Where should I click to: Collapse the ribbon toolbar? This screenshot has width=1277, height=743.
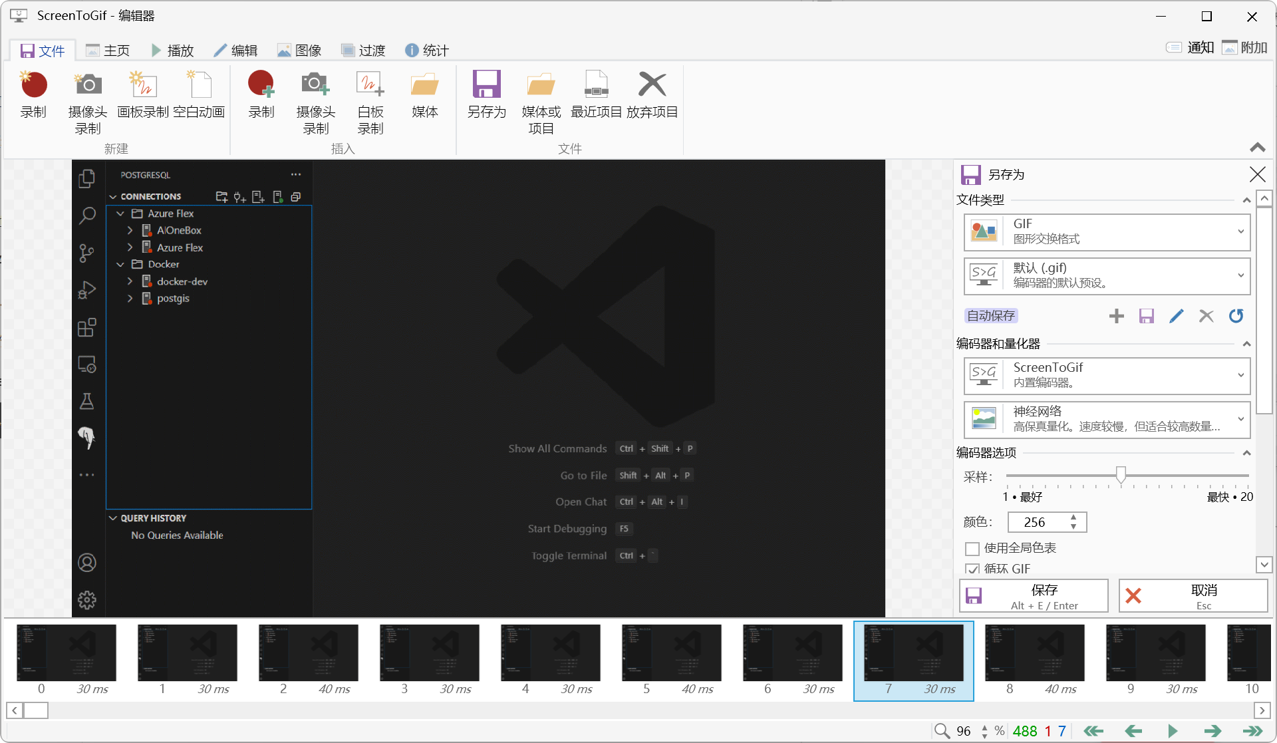[x=1257, y=148]
